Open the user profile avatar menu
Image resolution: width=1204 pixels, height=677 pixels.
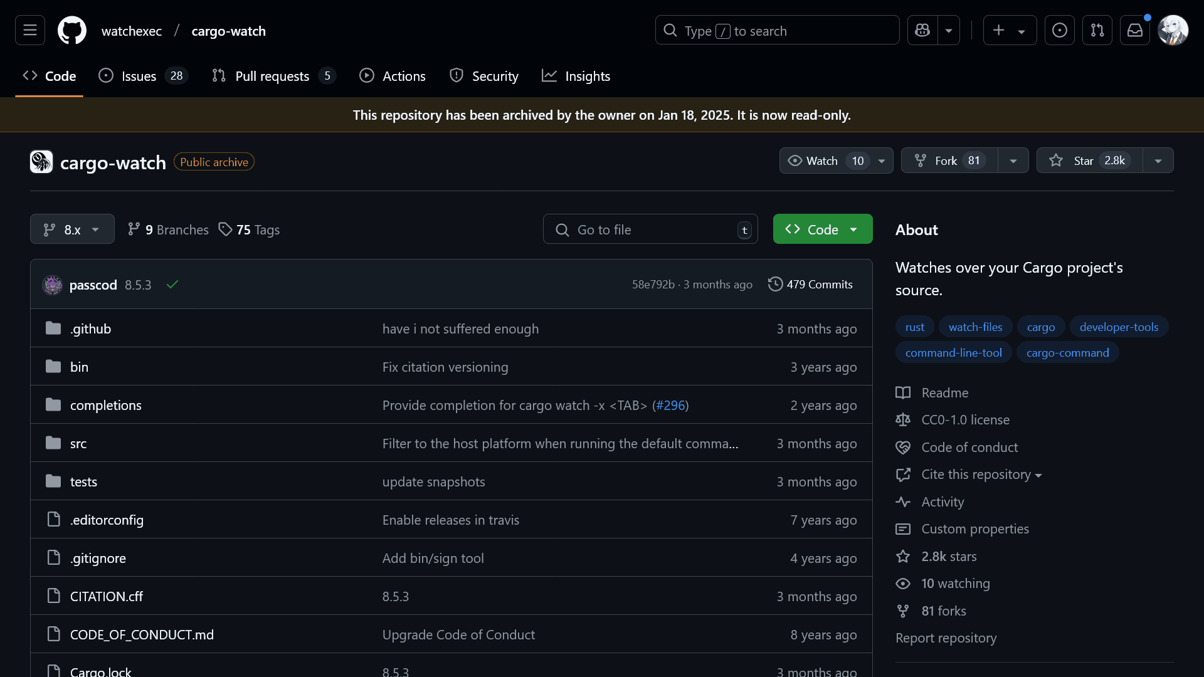[x=1173, y=30]
